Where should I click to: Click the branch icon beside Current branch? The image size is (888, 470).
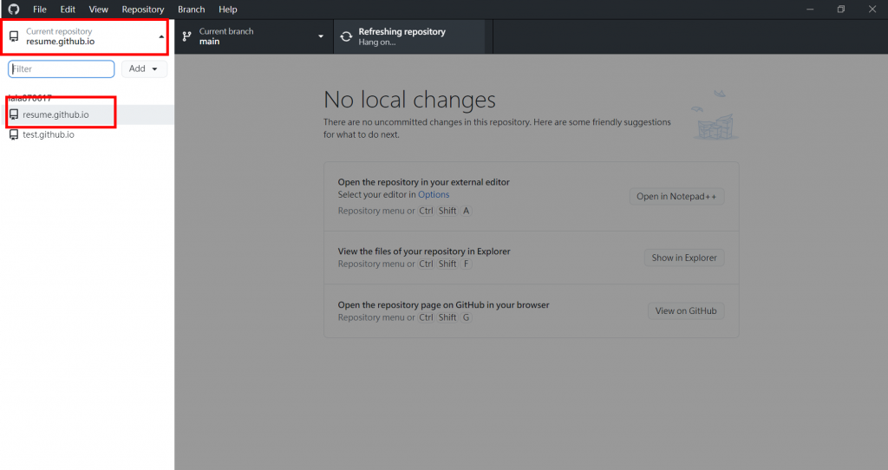pyautogui.click(x=187, y=36)
